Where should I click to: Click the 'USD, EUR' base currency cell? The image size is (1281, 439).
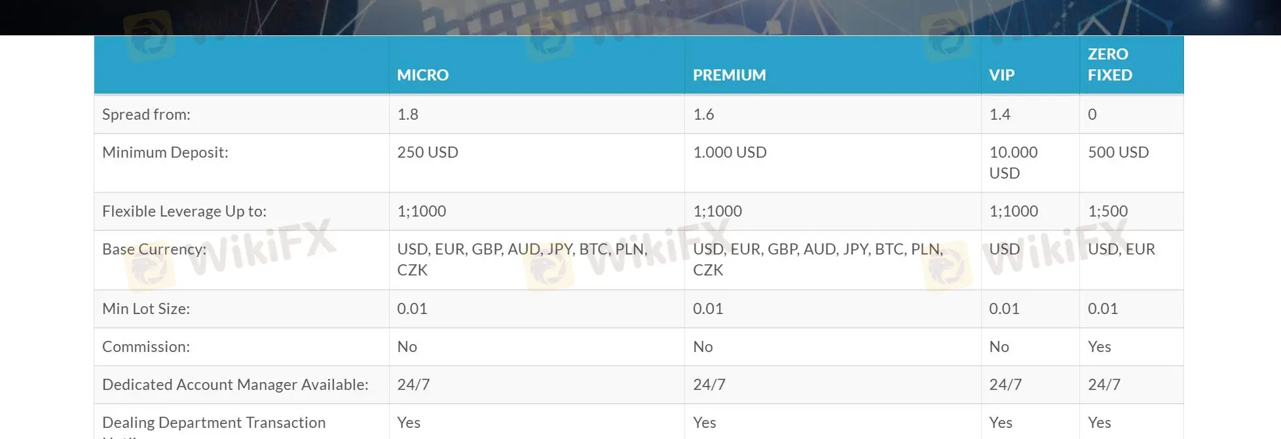tap(1121, 249)
